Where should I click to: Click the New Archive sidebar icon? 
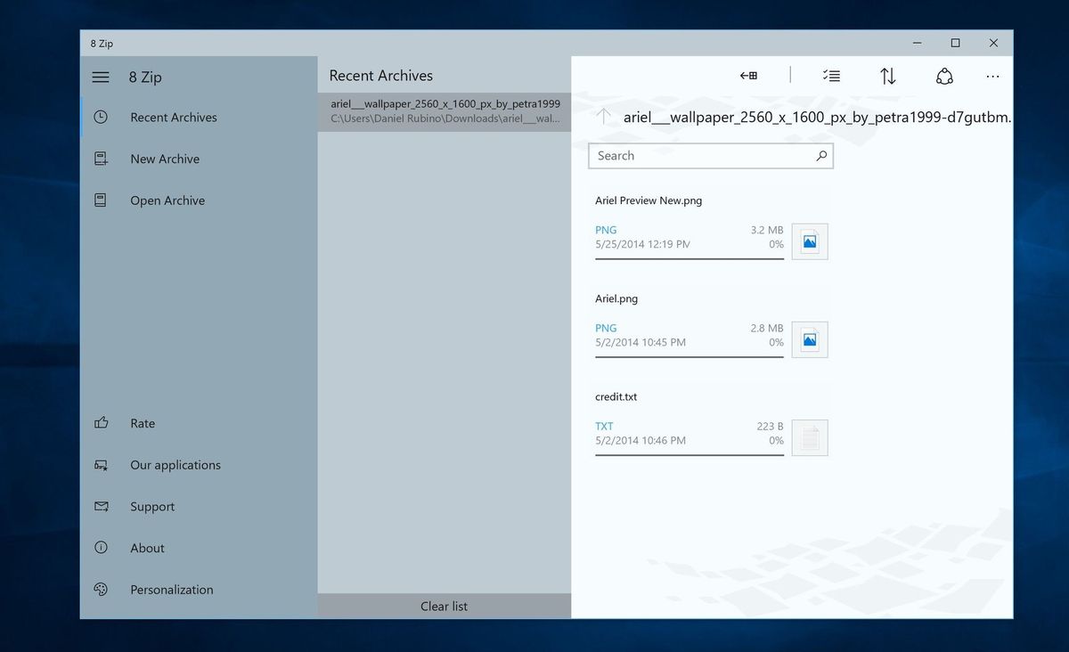tap(101, 159)
